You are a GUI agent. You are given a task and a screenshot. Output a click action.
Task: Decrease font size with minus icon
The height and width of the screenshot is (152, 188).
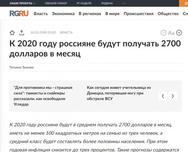163,33
